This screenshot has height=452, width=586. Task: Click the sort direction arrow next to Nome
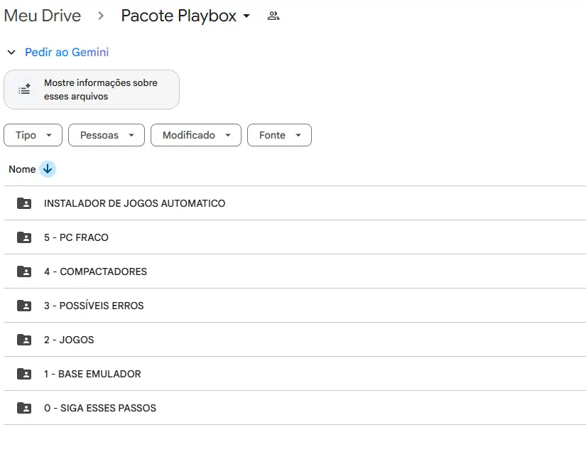[x=47, y=169]
